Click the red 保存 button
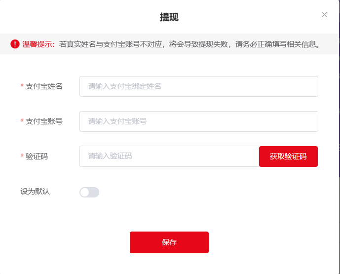This screenshot has height=274, width=340. 169,242
